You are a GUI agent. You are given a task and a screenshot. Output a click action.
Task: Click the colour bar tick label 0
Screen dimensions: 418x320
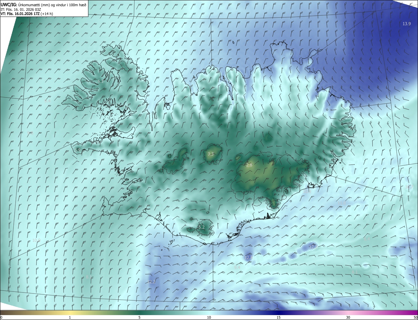pos(1,317)
